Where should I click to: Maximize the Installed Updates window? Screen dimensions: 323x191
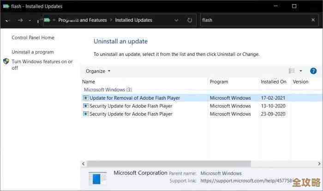tap(294, 6)
